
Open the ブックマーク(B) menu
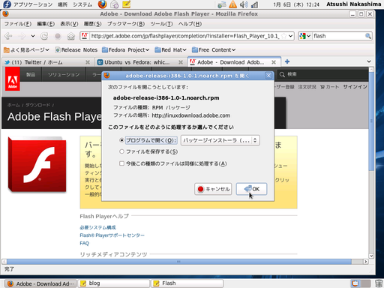click(126, 24)
